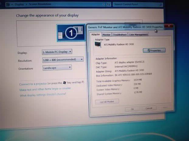Click 'What display settings should I choose?' link
Screen dimensions: 189x141
click(x=43, y=95)
